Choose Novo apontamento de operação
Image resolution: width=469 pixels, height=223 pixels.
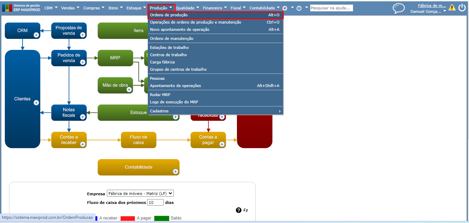pyautogui.click(x=215, y=29)
